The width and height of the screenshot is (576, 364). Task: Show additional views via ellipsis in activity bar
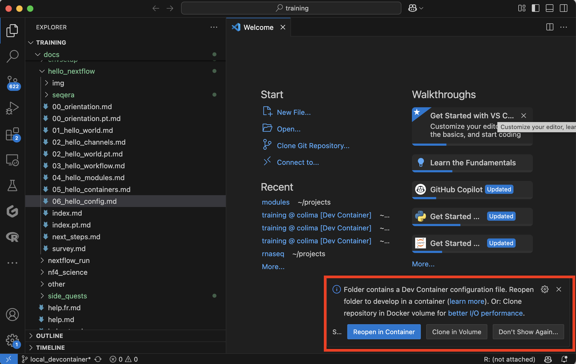[x=12, y=263]
